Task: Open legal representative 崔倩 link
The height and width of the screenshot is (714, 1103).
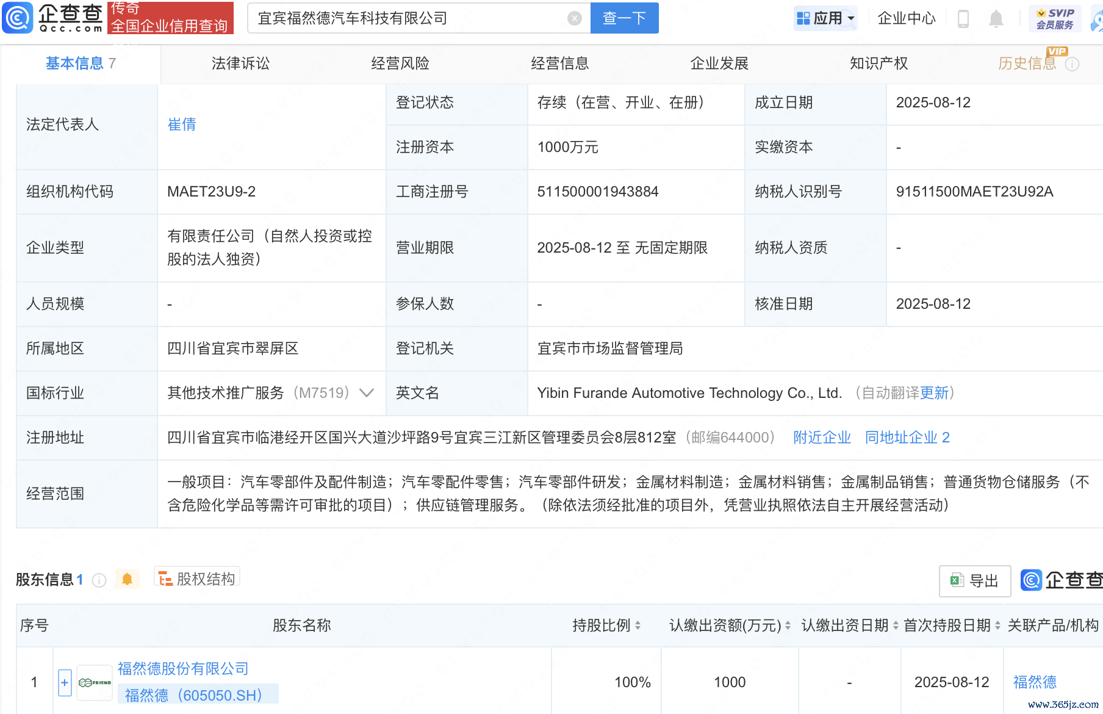Action: pos(182,124)
